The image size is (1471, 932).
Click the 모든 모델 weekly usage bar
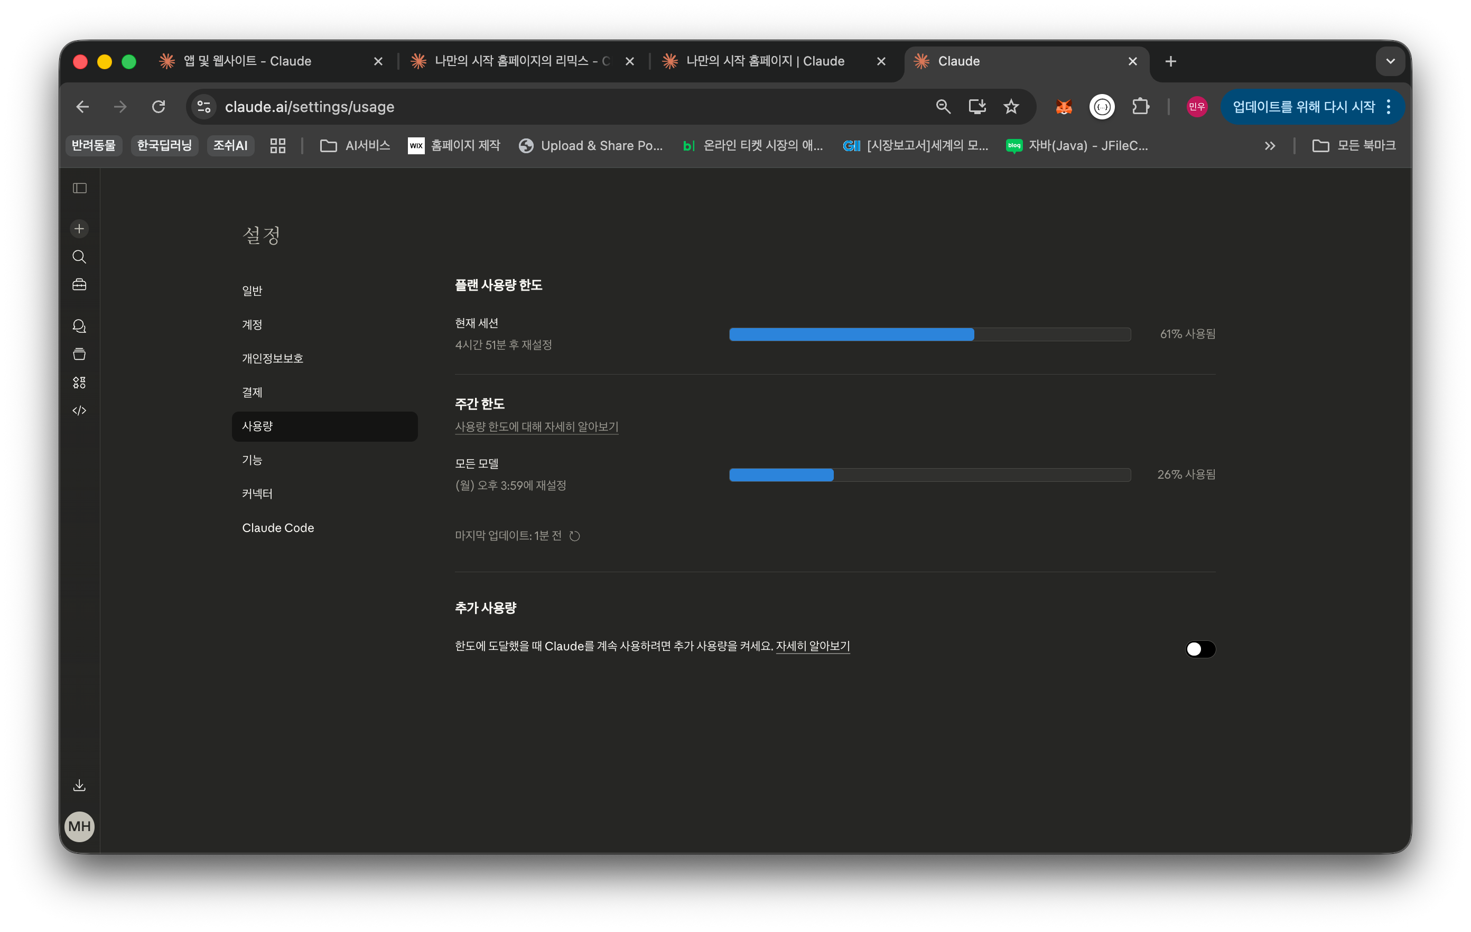pyautogui.click(x=930, y=474)
